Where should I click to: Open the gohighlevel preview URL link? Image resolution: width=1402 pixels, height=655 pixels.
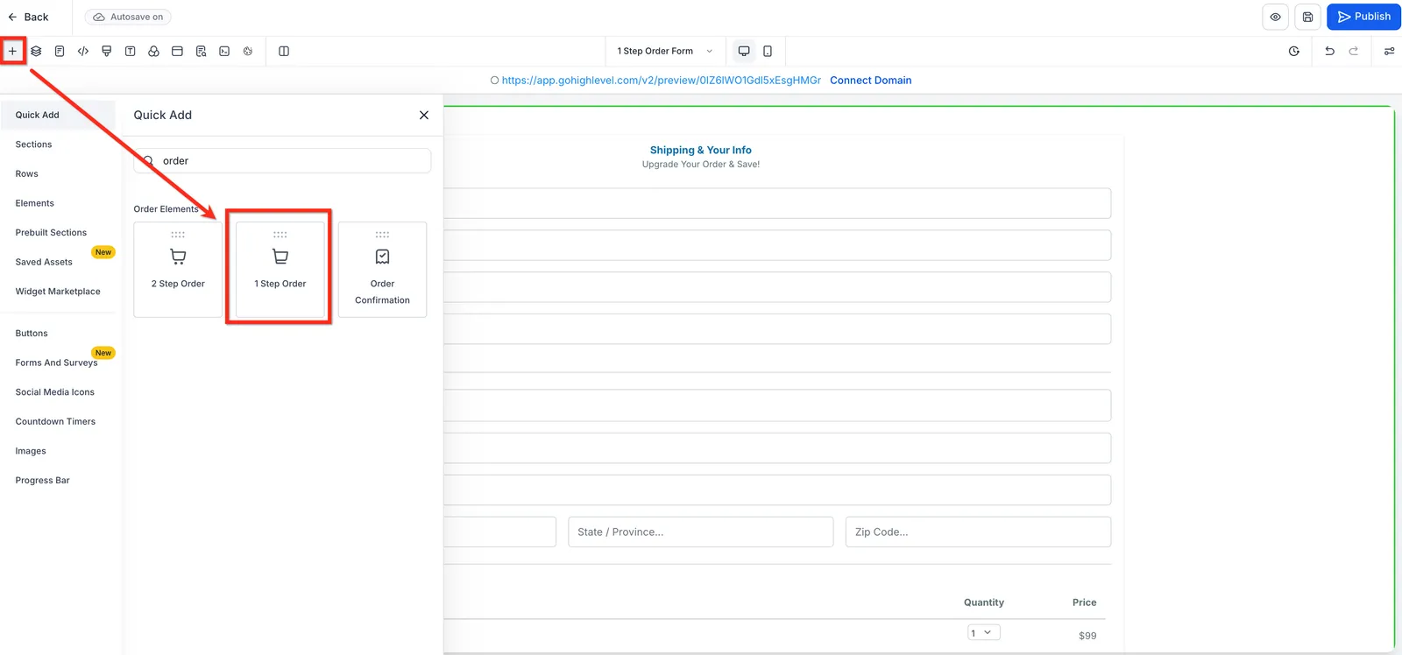pos(661,80)
